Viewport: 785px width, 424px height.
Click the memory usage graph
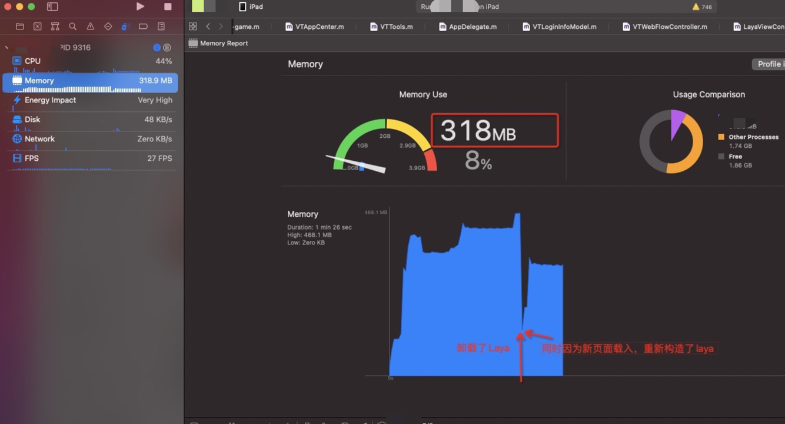point(476,294)
